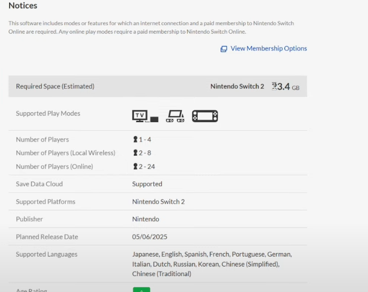Screen dimensions: 368x292
Task: Click the player icon next to 2 - 24
Action: [135, 166]
